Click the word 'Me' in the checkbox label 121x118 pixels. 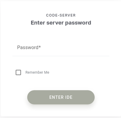point(47,72)
